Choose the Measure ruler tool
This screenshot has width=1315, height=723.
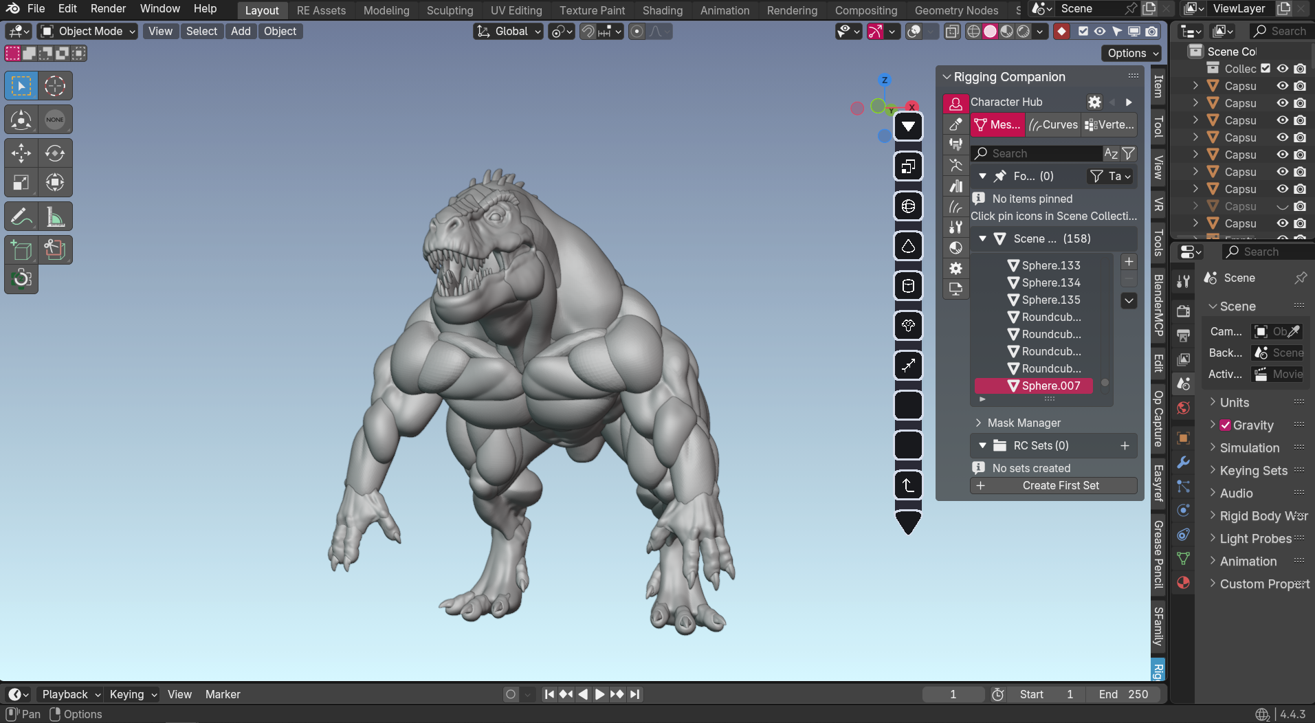55,217
